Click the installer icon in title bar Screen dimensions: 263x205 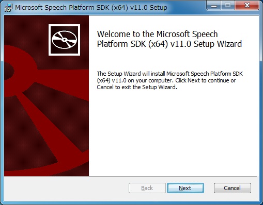coord(8,8)
